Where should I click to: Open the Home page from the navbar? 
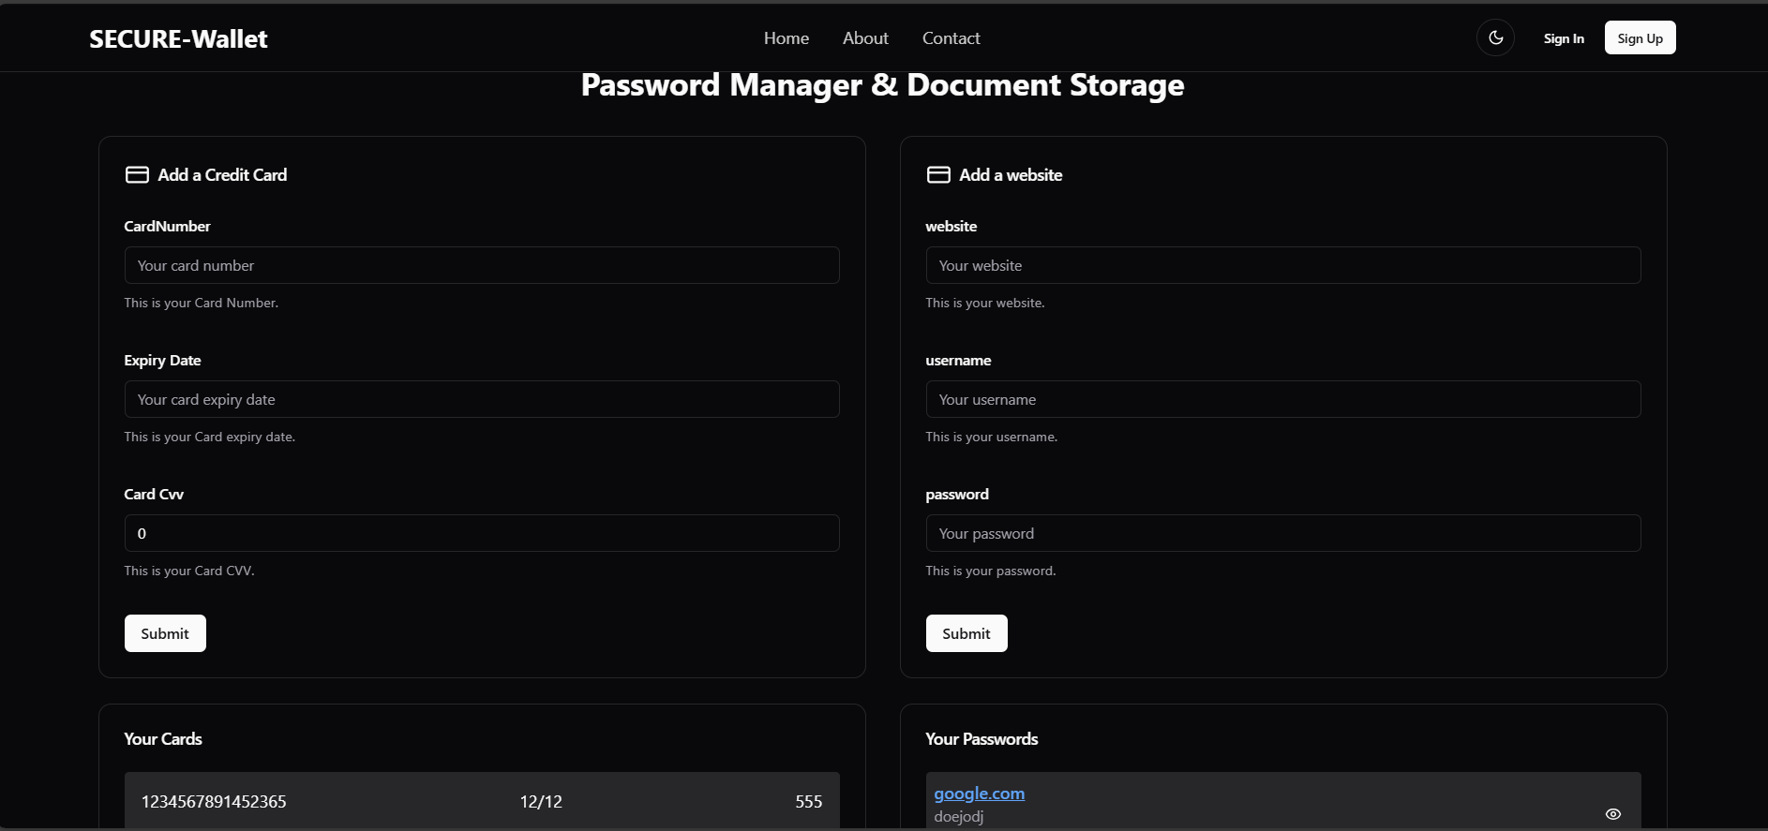tap(786, 38)
